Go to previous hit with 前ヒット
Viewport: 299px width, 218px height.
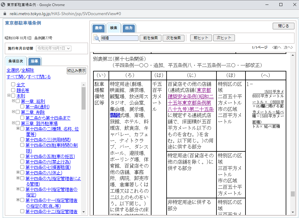pyautogui.click(x=201, y=38)
